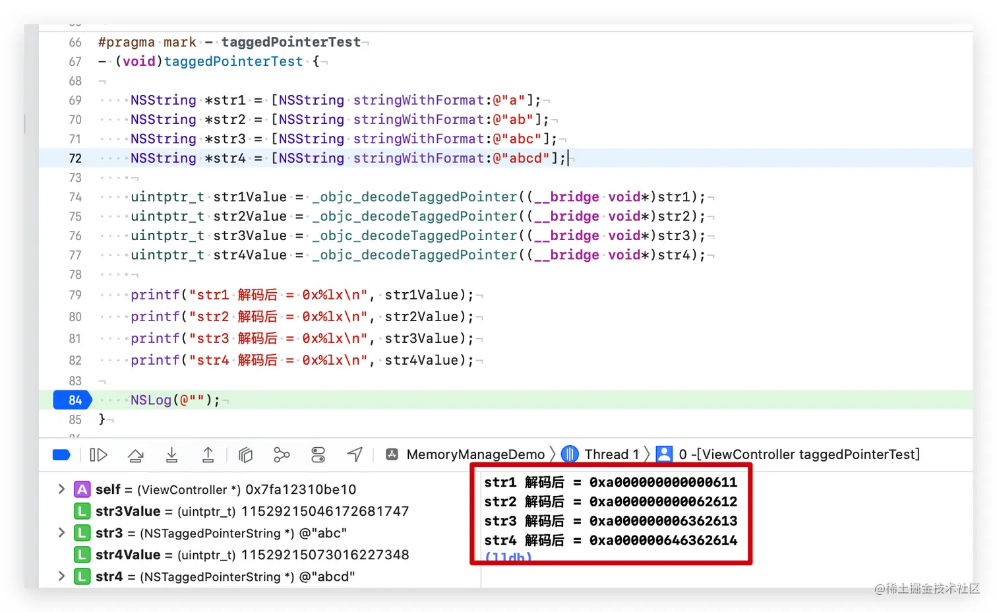This screenshot has height=612, width=997.
Task: Click the Debug Memory Graph icon
Action: click(282, 454)
